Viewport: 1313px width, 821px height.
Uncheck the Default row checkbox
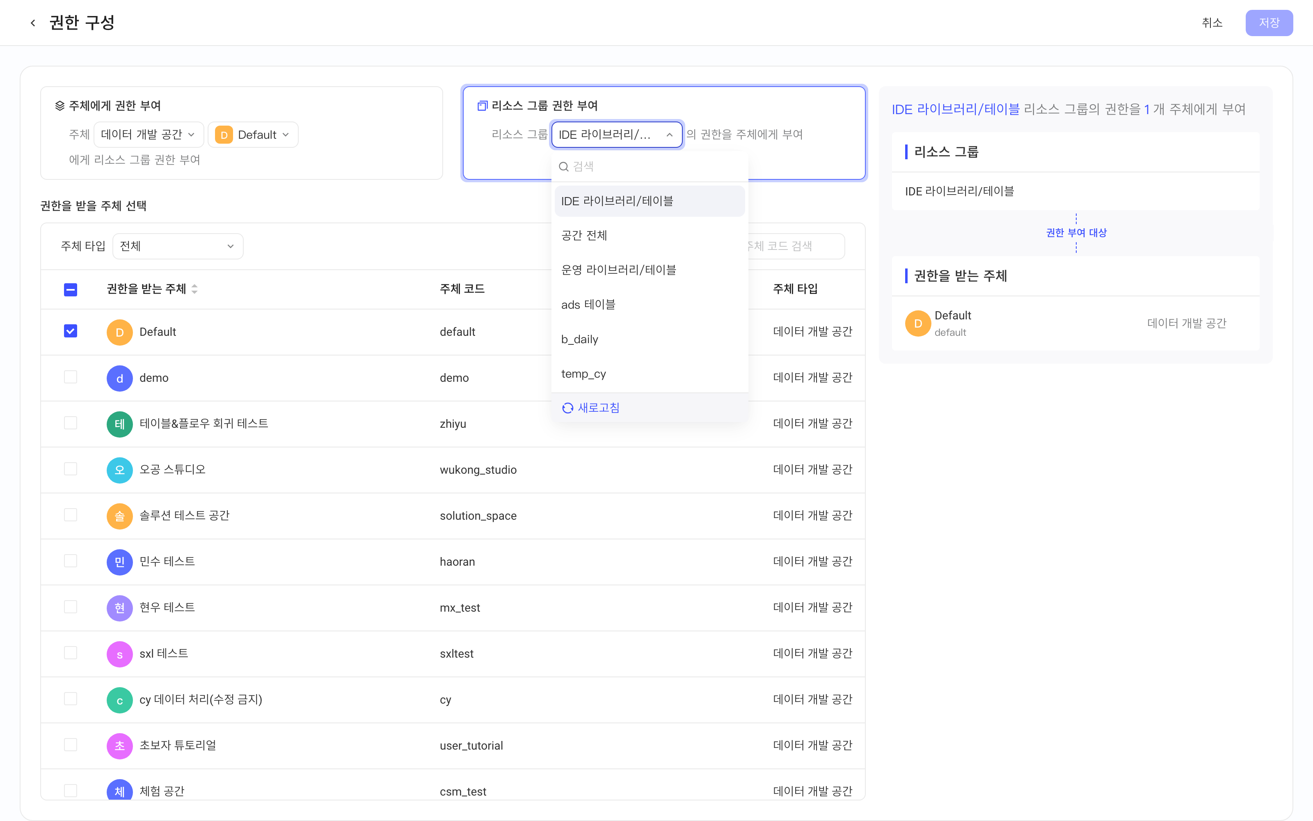[x=71, y=331]
